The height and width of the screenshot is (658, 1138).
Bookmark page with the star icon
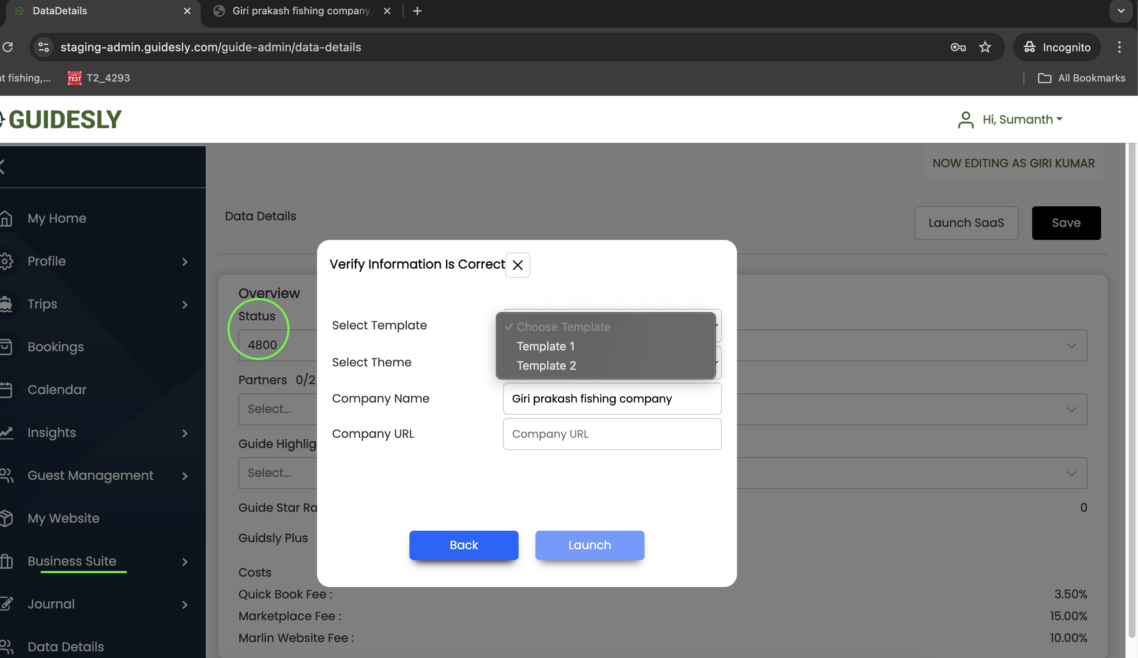click(x=985, y=47)
